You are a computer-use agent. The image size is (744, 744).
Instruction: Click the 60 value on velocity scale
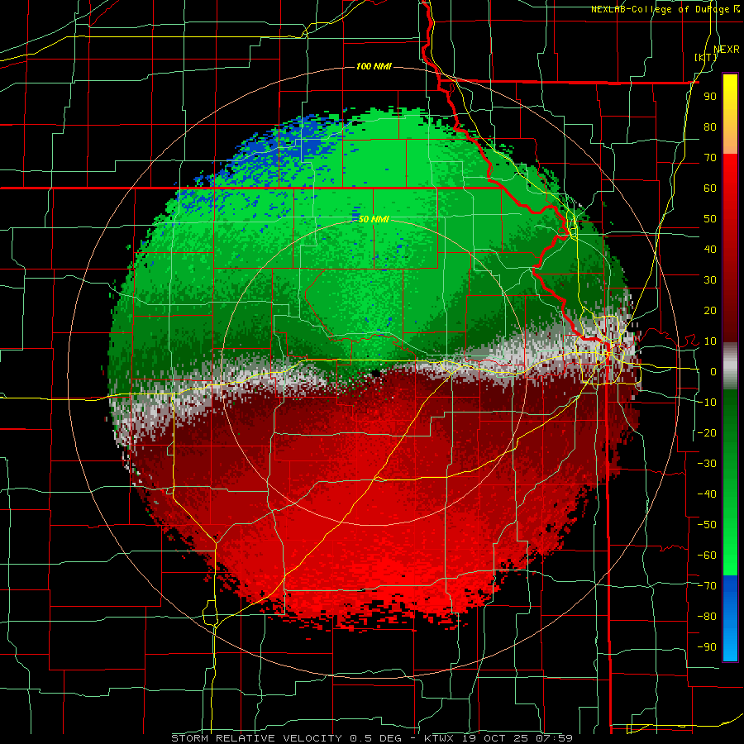[710, 188]
